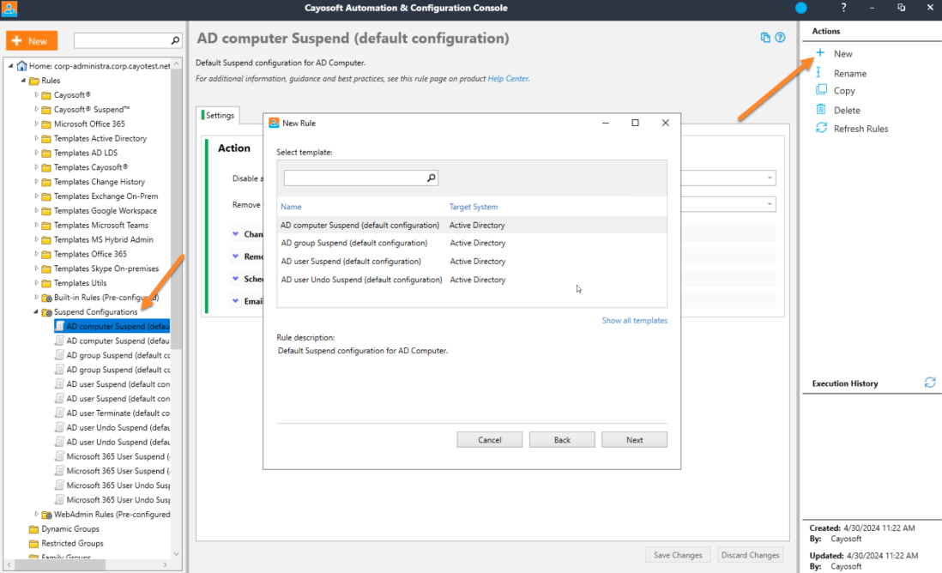Click Copy in the Actions panel
The width and height of the screenshot is (942, 573).
click(x=844, y=91)
